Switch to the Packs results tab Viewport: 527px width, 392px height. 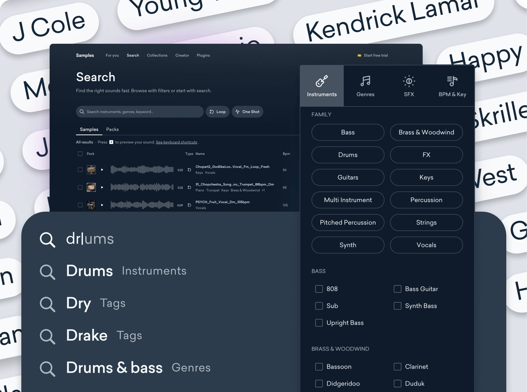click(113, 129)
